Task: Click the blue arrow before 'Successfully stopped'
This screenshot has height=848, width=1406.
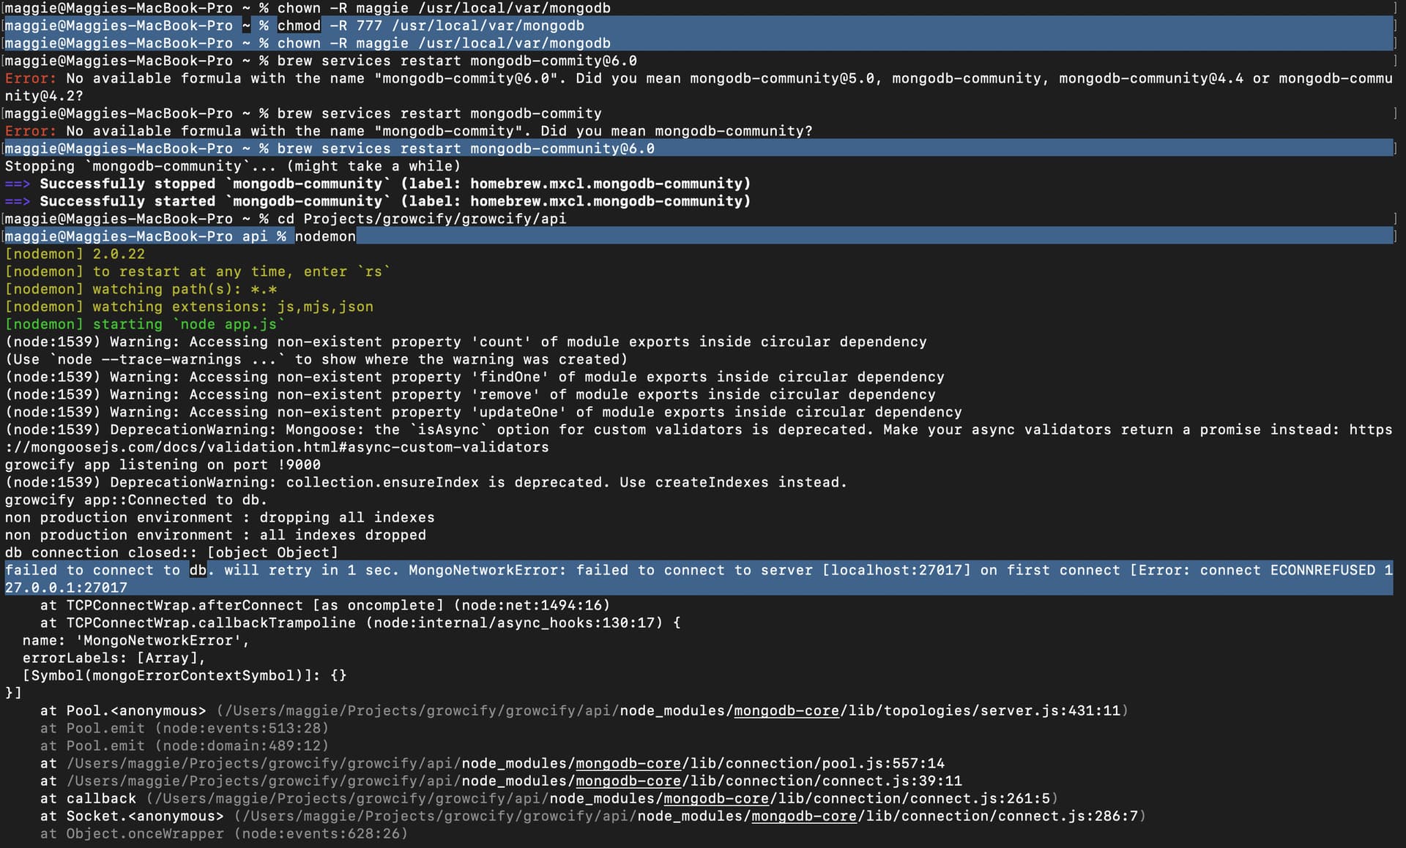Action: coord(18,184)
